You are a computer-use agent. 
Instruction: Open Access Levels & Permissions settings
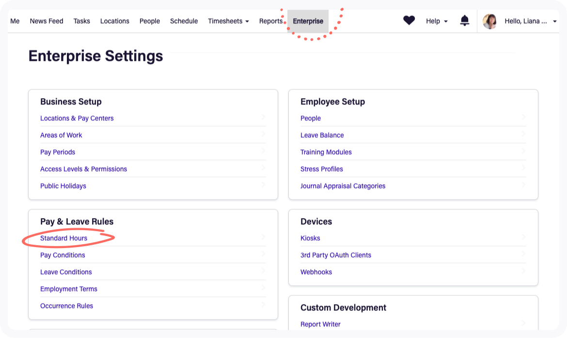pos(83,169)
